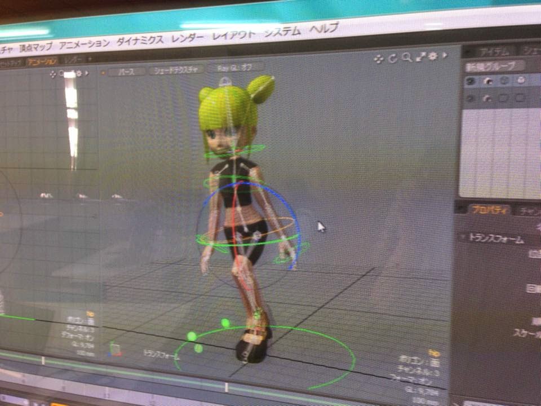
Task: Click the green sphere handle above foot circle
Action: tap(225, 323)
